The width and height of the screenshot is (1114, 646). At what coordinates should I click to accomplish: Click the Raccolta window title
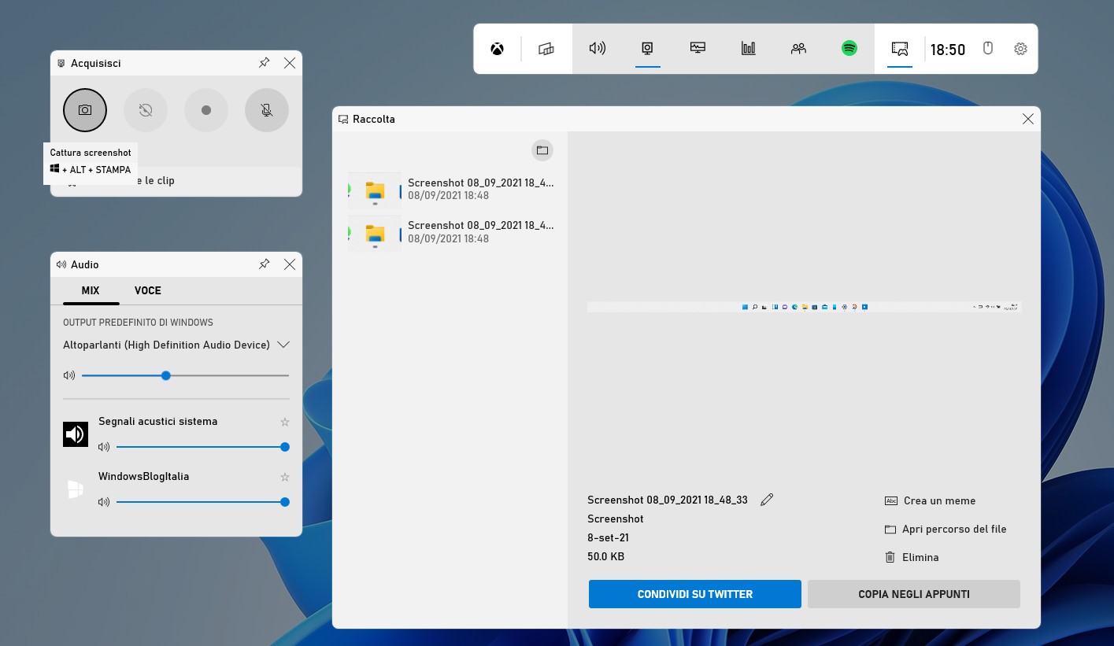click(374, 119)
